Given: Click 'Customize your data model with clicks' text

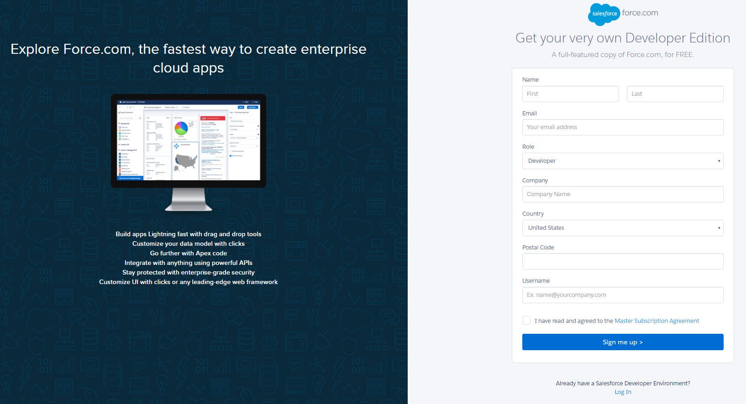Looking at the screenshot, I should 189,244.
